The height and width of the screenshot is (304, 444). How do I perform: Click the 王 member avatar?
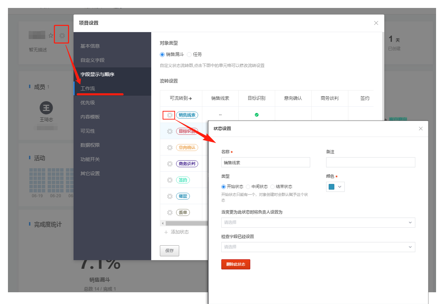pos(46,108)
